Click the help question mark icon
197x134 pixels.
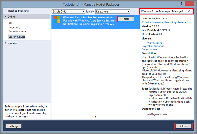pyautogui.click(x=181, y=3)
